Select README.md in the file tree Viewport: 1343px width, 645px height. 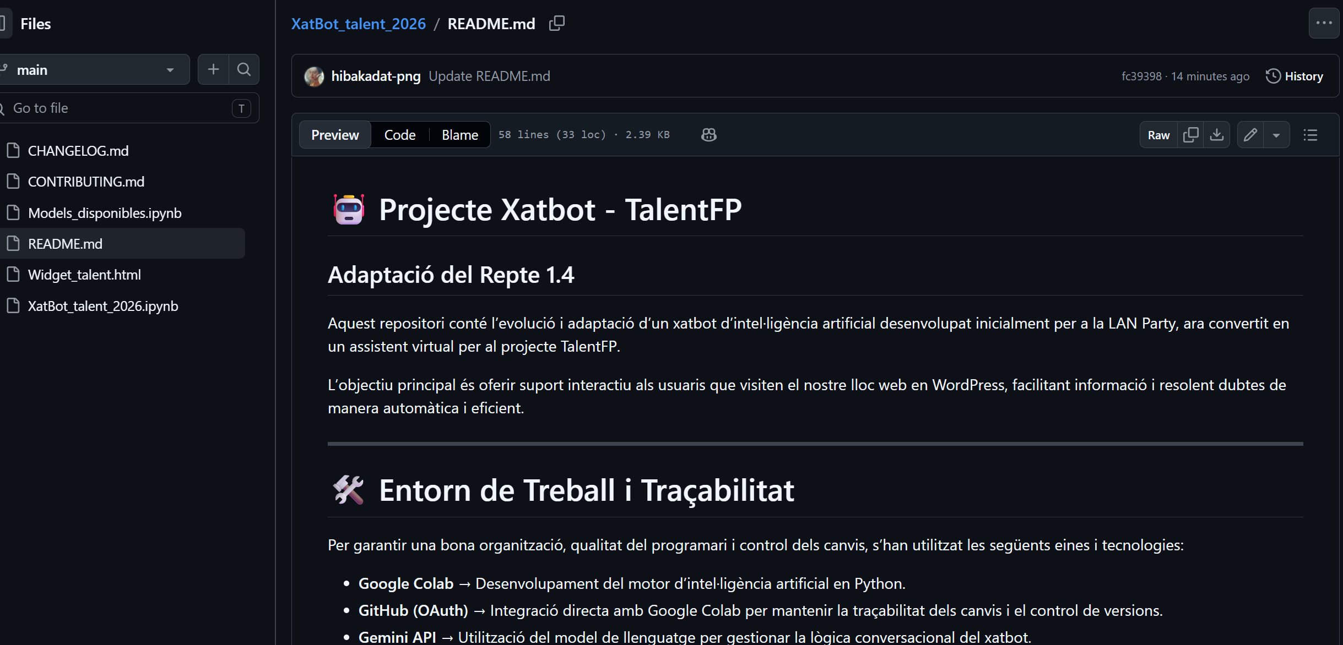[122, 243]
